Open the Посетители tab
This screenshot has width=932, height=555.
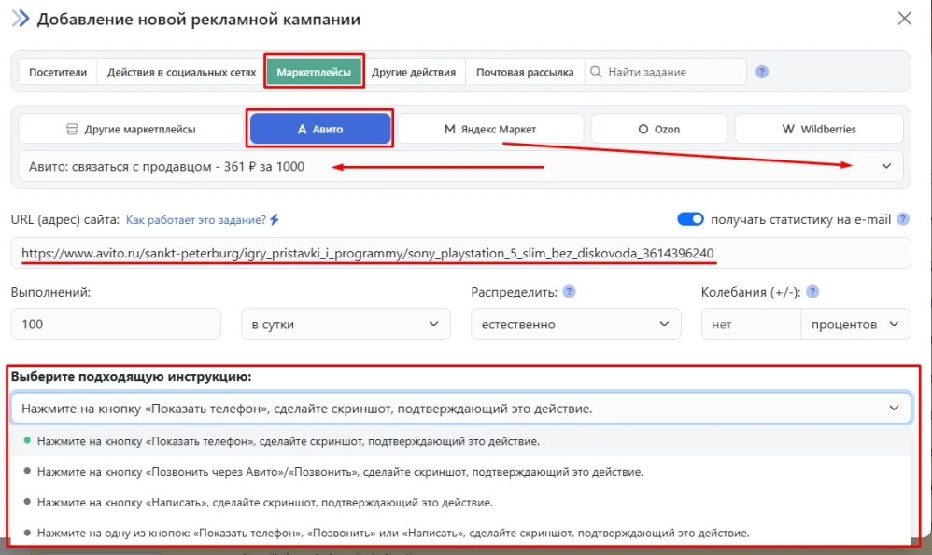(x=57, y=71)
